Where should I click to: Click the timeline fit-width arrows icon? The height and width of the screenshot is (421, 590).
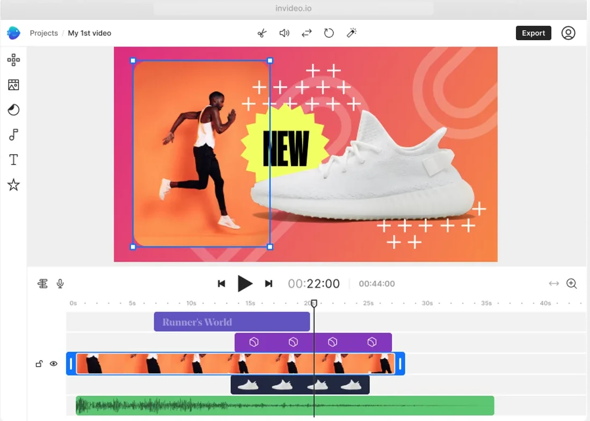(553, 284)
